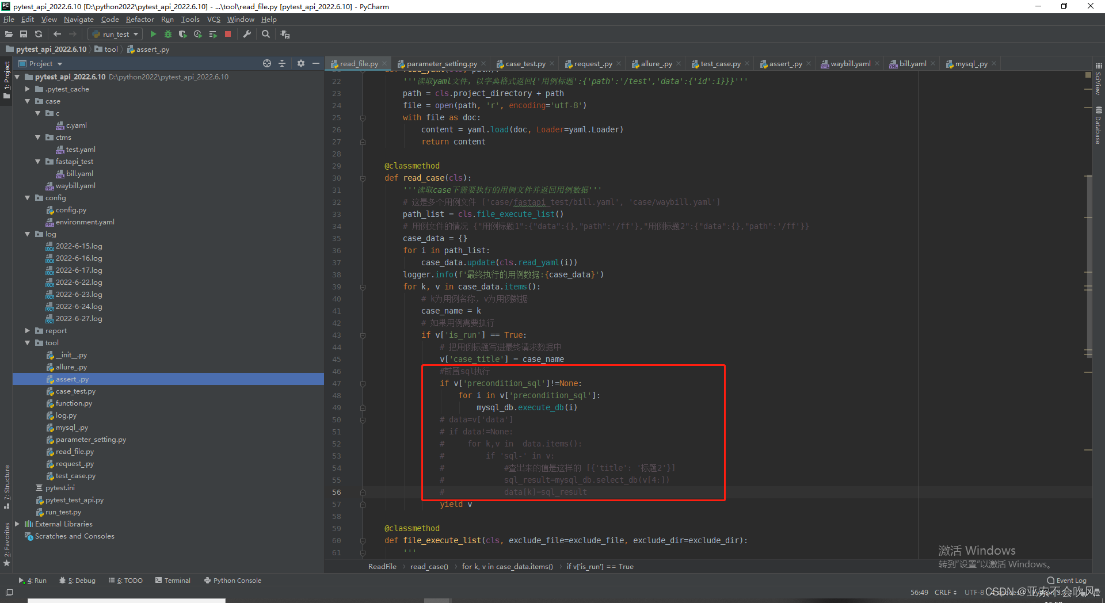Viewport: 1105px width, 603px height.
Task: Stop the process with the red square
Action: pyautogui.click(x=228, y=35)
